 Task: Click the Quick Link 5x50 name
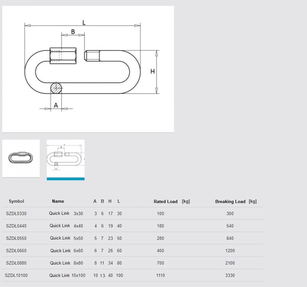pyautogui.click(x=66, y=239)
